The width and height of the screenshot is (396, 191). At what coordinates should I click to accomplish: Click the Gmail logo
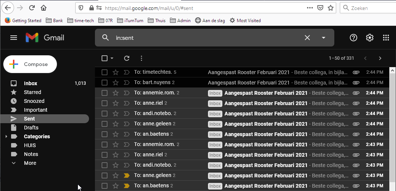coord(45,38)
